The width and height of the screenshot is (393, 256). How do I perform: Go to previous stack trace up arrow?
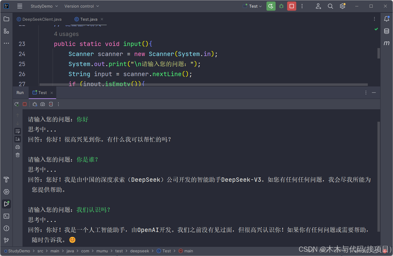[x=18, y=115]
